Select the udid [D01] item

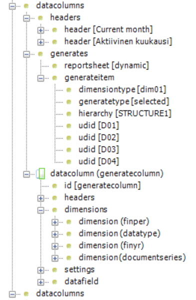99,125
